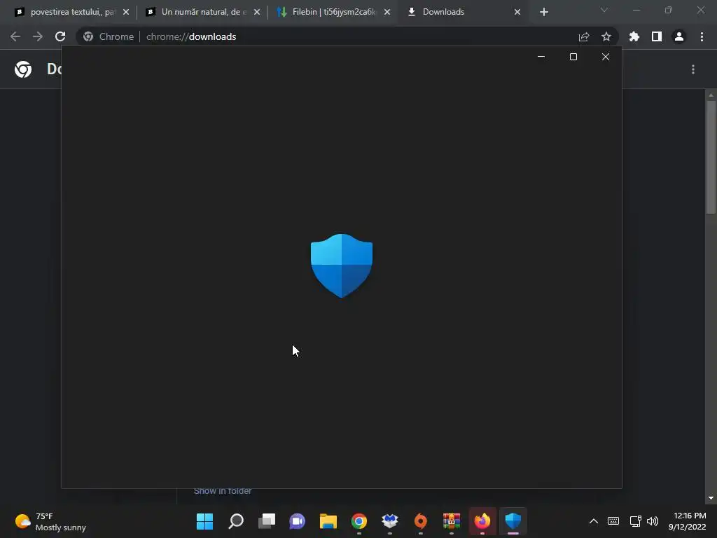
Task: Go back using the browser back arrow
Action: point(15,36)
